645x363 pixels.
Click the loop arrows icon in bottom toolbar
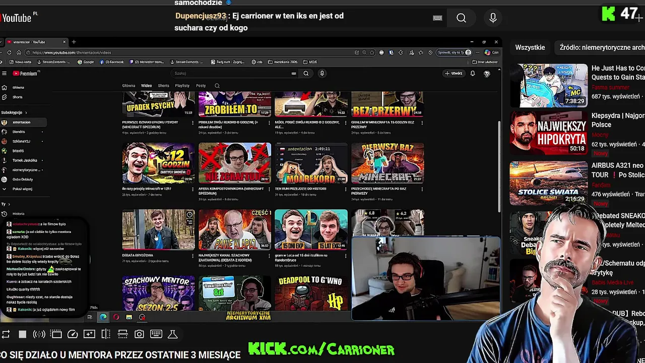pos(6,334)
